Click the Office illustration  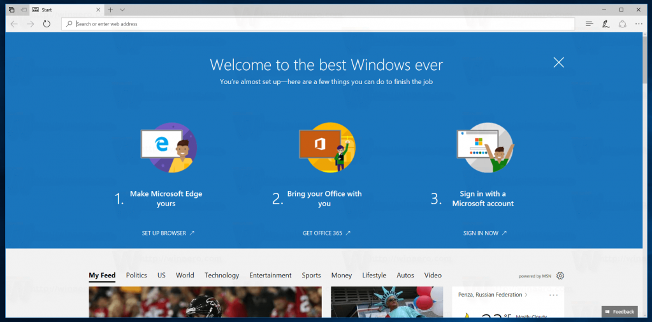point(327,147)
